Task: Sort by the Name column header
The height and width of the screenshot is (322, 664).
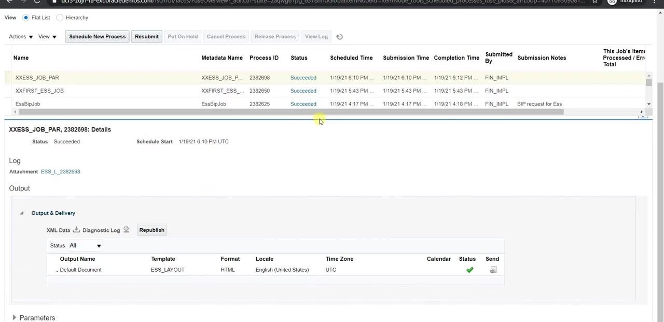Action: click(21, 58)
